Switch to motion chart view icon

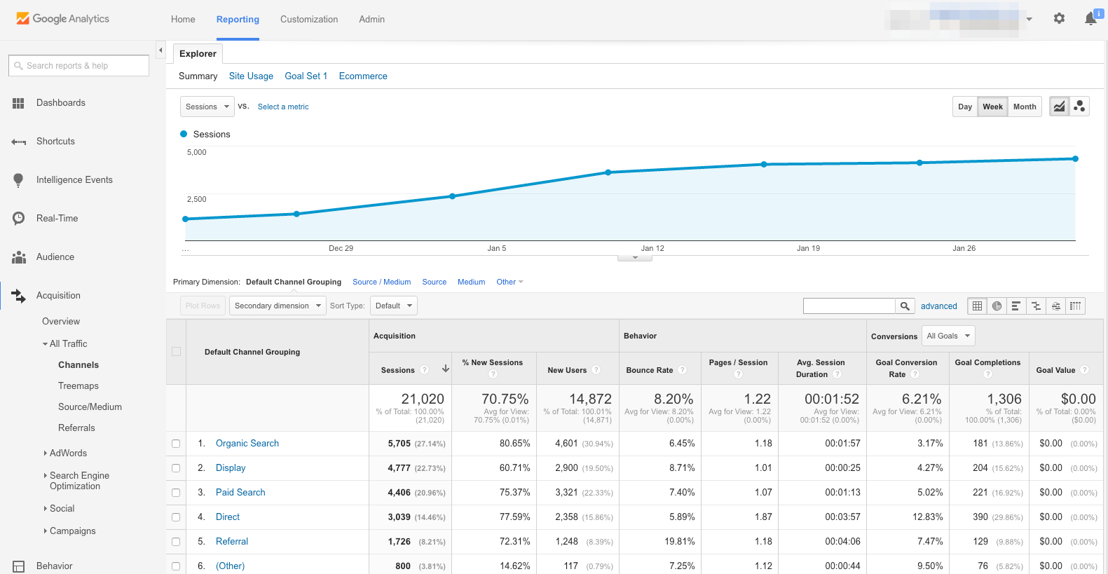[x=1080, y=107]
